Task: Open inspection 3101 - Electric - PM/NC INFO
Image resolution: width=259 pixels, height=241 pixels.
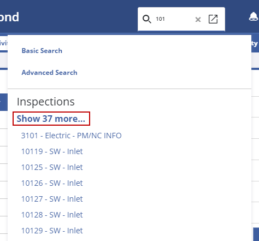Action: click(x=71, y=136)
